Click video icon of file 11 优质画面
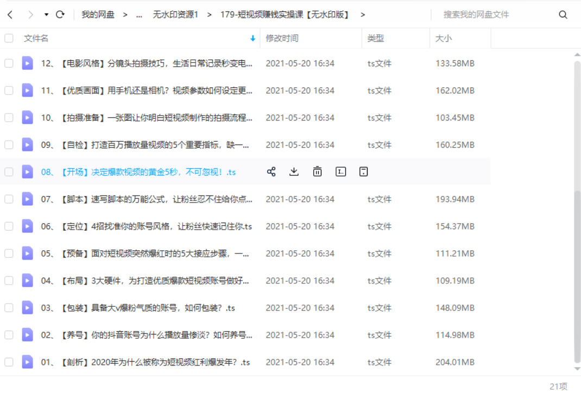The width and height of the screenshot is (581, 398). [27, 91]
